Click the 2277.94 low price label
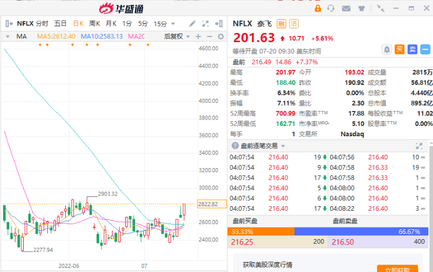This screenshot has height=272, width=433. point(43,250)
